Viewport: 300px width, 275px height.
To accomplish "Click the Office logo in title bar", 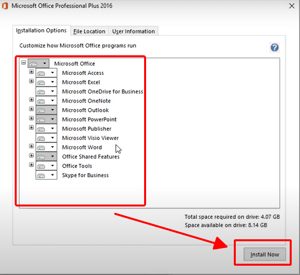I will coord(5,6).
